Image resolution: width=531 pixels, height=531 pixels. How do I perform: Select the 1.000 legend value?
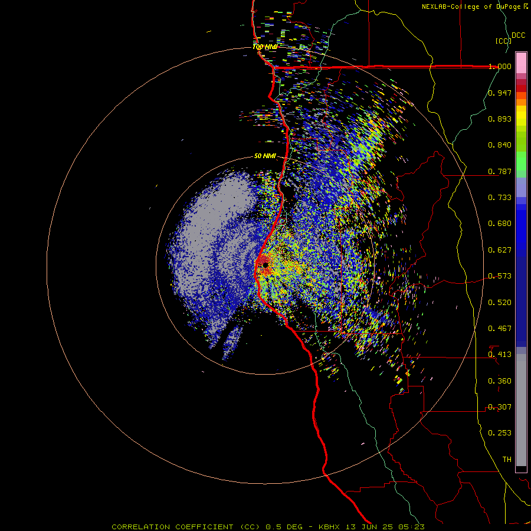pyautogui.click(x=500, y=66)
